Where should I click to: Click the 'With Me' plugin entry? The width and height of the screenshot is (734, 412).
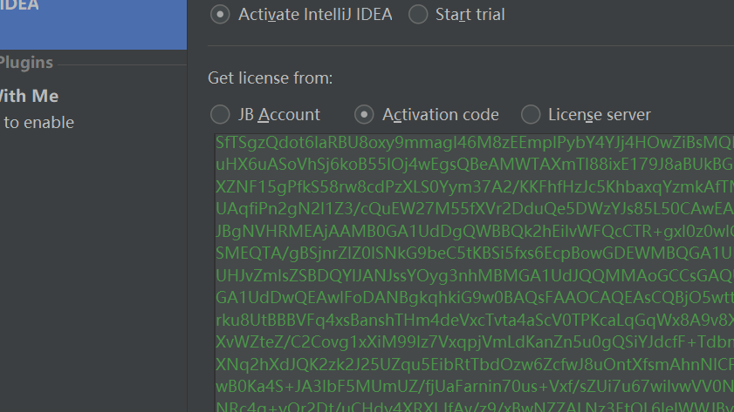29,96
